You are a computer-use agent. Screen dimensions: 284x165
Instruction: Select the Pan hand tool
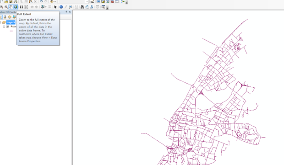(11, 7)
